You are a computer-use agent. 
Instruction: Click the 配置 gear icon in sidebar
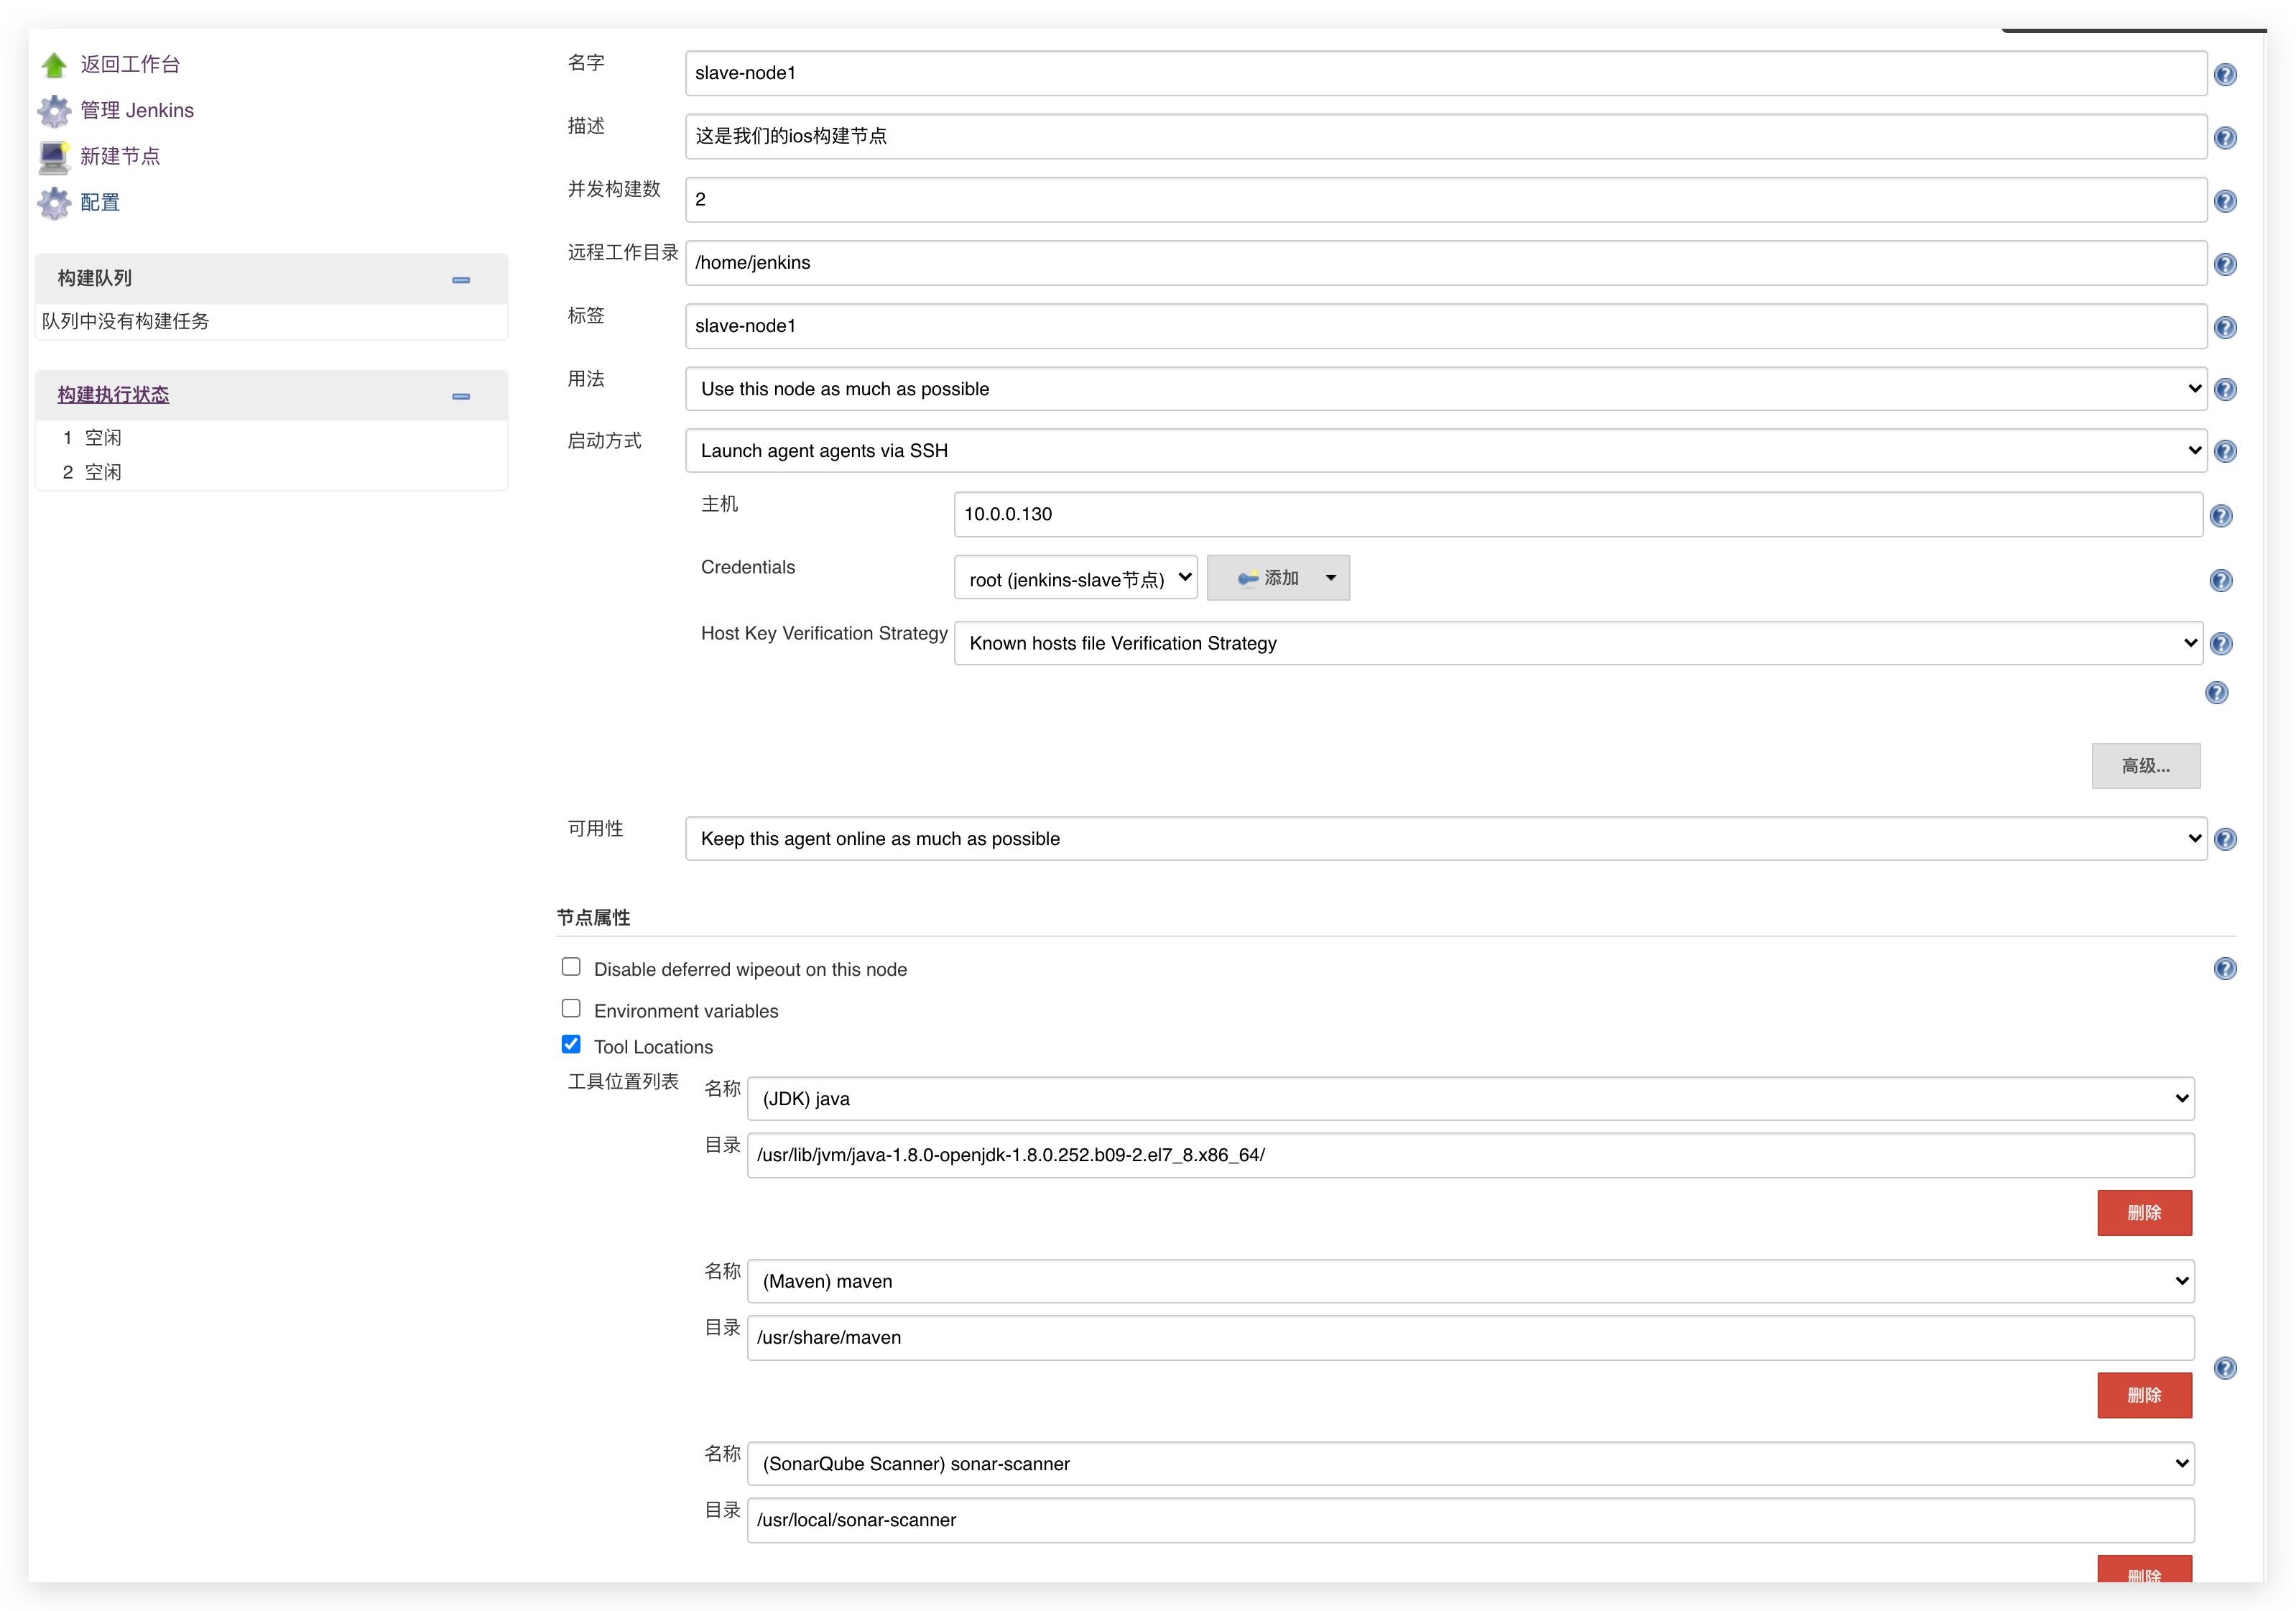pos(54,203)
